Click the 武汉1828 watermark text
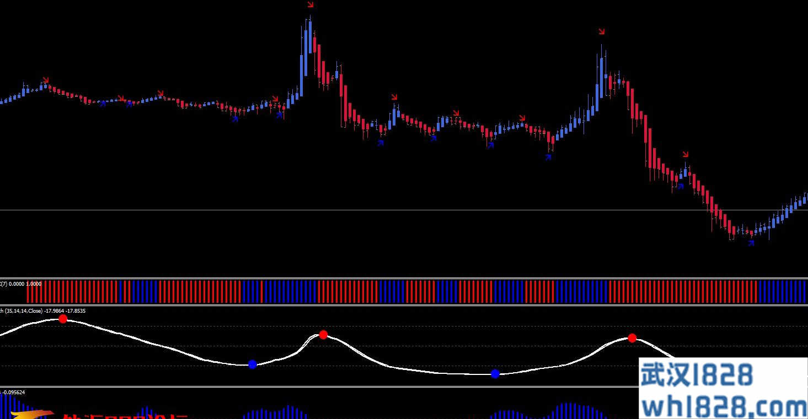Screen dimensions: 808x419 pos(697,376)
